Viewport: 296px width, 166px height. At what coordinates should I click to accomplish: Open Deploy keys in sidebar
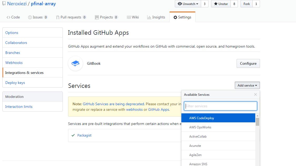[33, 83]
